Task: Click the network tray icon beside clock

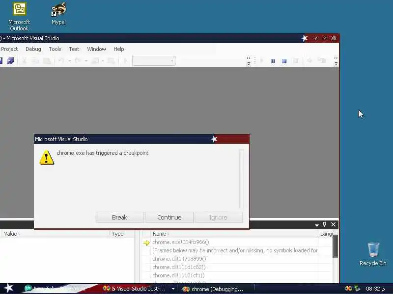Action: click(x=357, y=289)
